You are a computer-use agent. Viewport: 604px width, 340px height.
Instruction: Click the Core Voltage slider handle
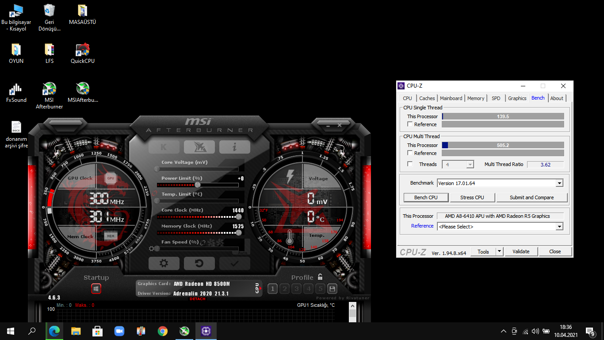157,169
